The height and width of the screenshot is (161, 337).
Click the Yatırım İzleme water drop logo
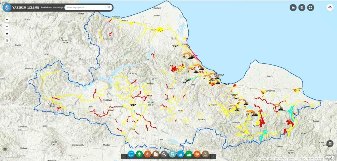click(x=7, y=8)
